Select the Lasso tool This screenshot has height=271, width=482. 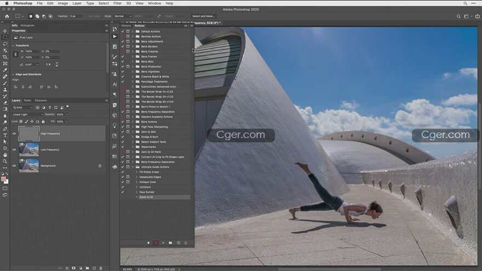point(5,44)
